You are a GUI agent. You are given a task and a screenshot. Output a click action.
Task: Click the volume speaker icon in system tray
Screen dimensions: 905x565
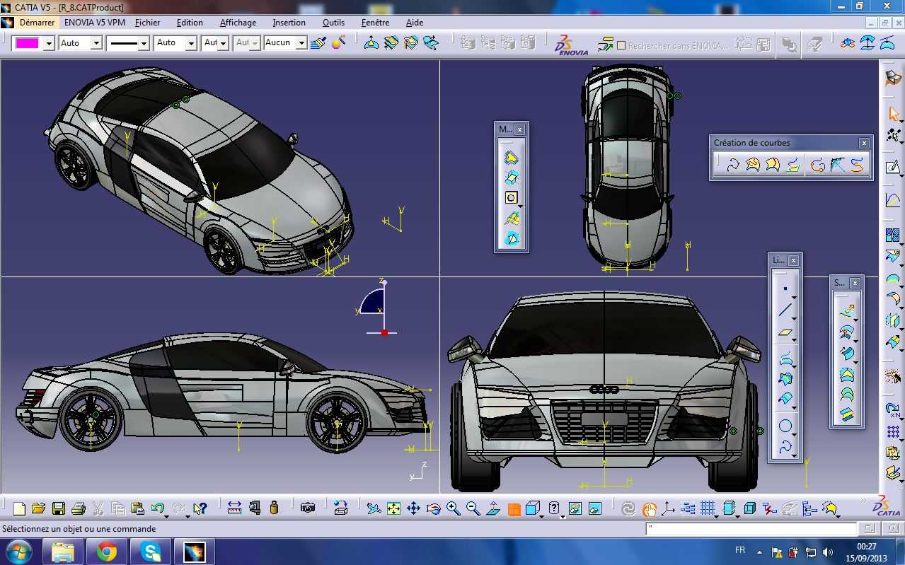(x=826, y=552)
